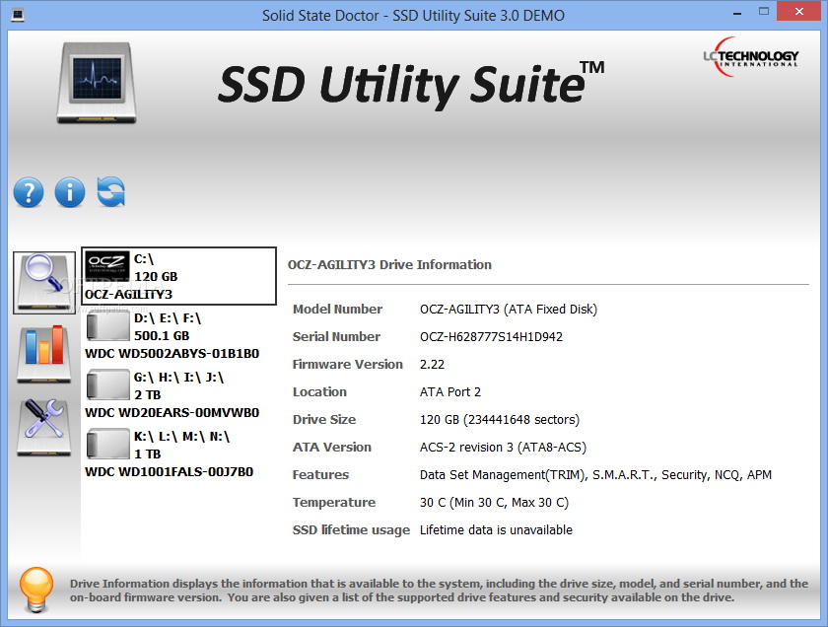This screenshot has width=828, height=627.
Task: Click the Model Number label
Action: click(x=337, y=309)
